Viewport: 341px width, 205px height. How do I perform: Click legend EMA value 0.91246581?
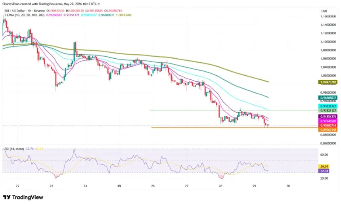click(54, 15)
